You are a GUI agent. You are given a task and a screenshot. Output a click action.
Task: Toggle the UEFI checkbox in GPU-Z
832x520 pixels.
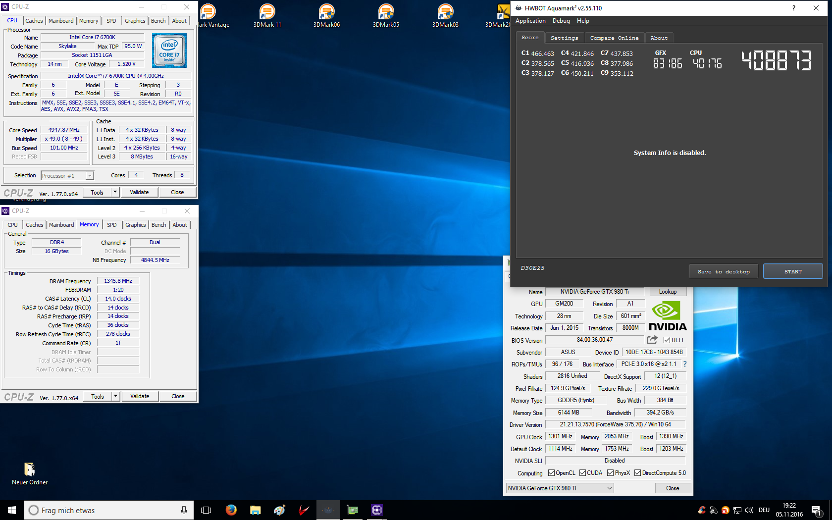point(667,340)
